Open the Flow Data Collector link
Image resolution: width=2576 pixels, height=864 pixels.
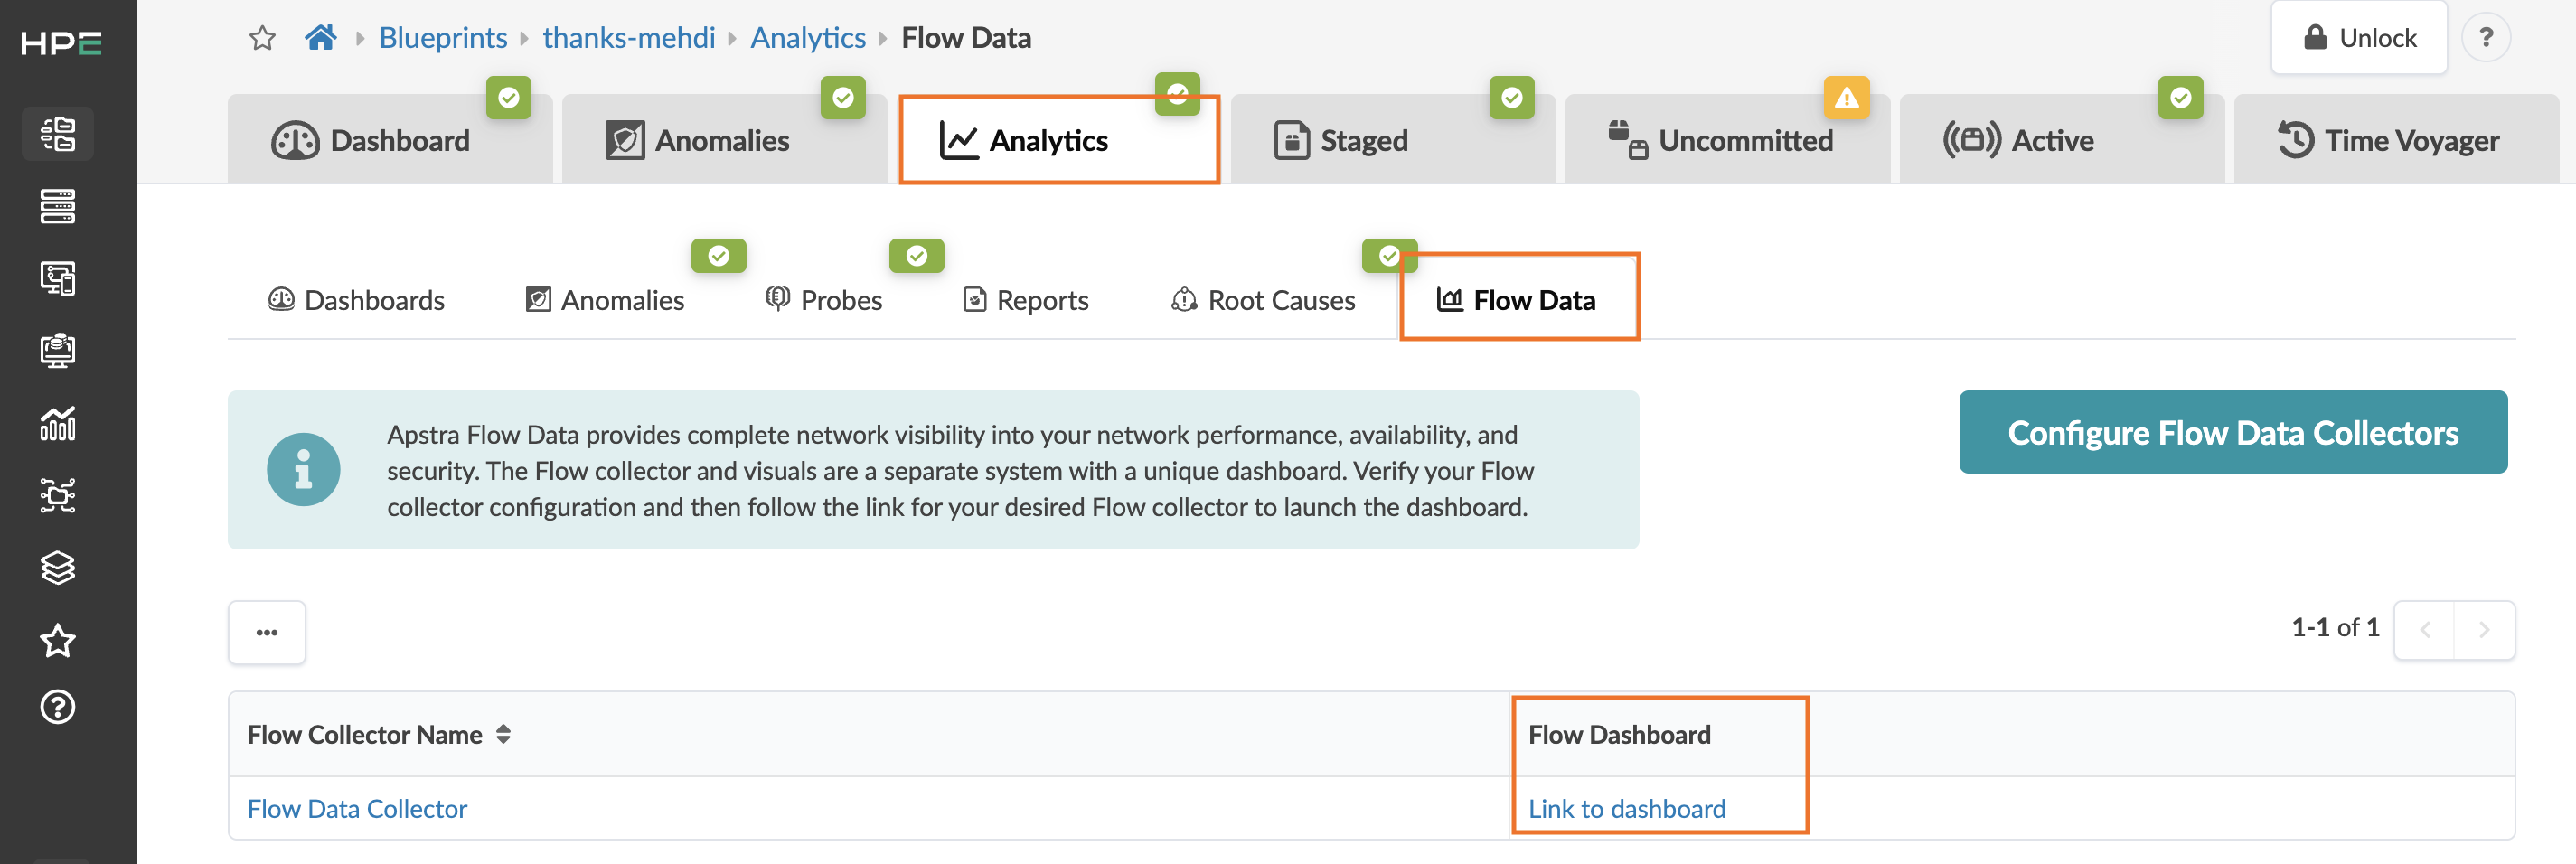pyautogui.click(x=357, y=808)
